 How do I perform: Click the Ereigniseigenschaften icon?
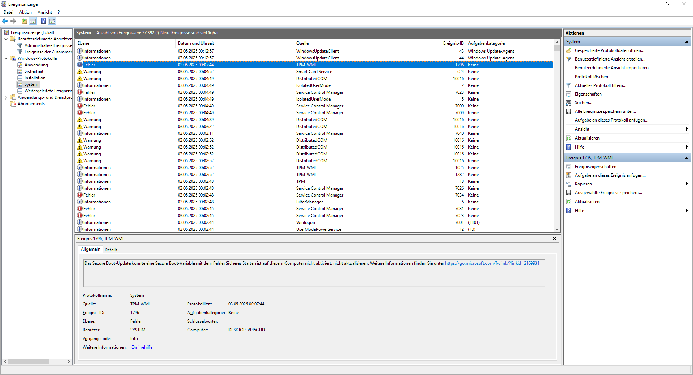[x=568, y=167]
